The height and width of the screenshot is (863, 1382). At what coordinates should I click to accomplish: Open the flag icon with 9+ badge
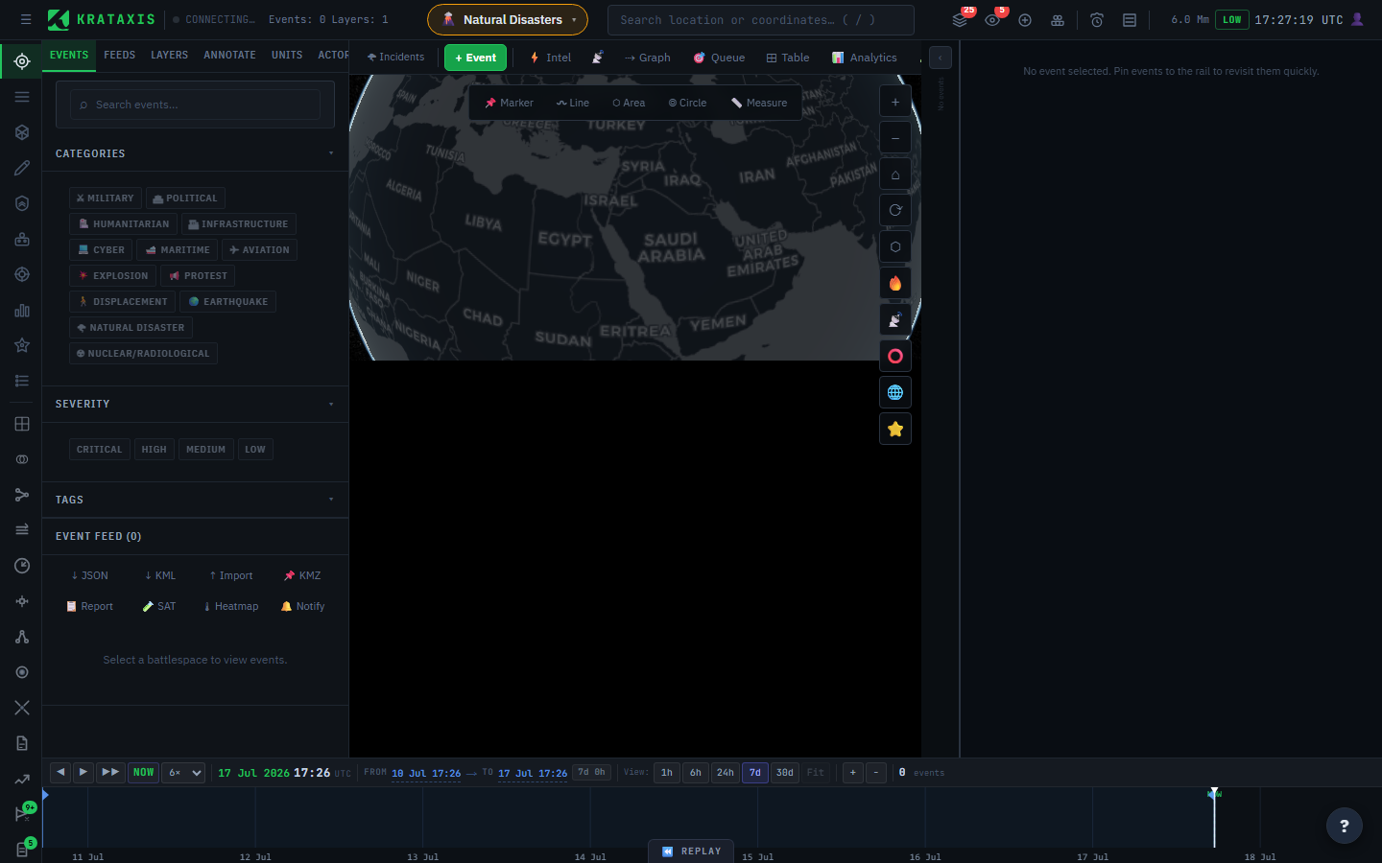21,813
